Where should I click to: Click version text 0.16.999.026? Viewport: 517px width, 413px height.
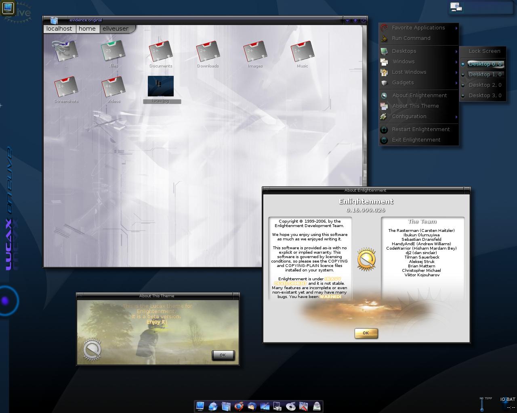(x=366, y=210)
